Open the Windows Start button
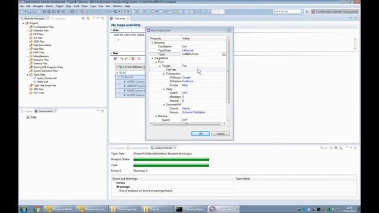Viewport: 379px width, 213px height. (24, 209)
